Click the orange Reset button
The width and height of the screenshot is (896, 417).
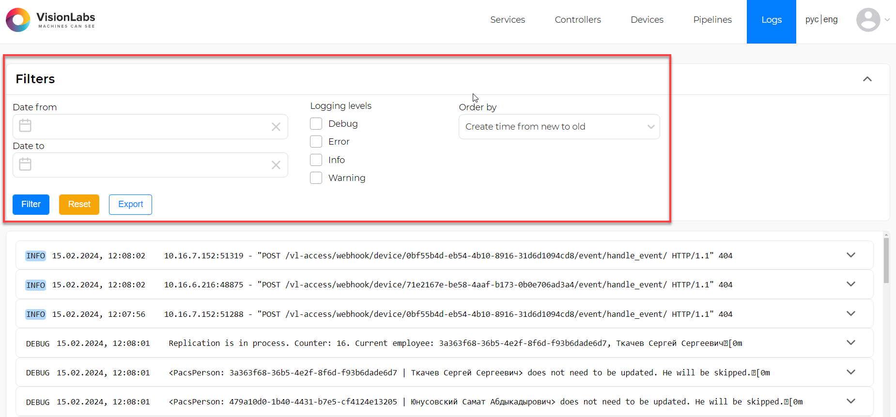[x=79, y=205]
